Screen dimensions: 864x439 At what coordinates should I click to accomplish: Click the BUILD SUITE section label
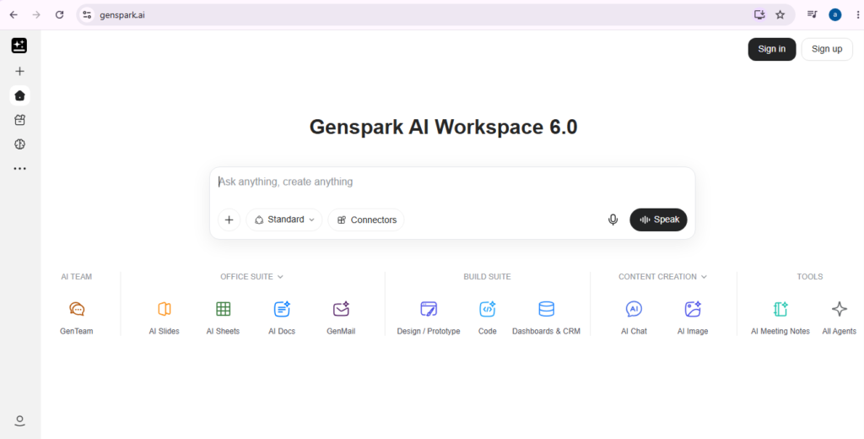pyautogui.click(x=487, y=277)
